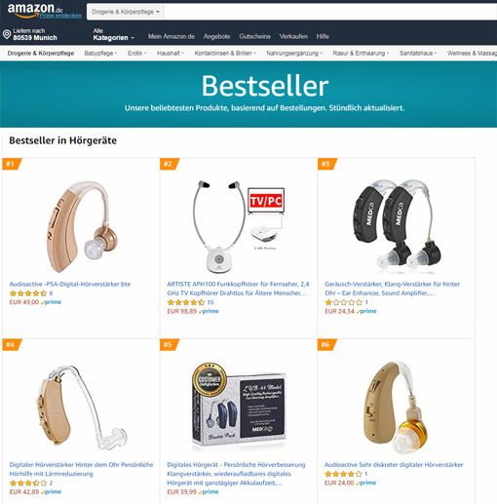Click the boxed Digitales Hörgerät product image
Viewport: 497px width, 504px height.
239,407
